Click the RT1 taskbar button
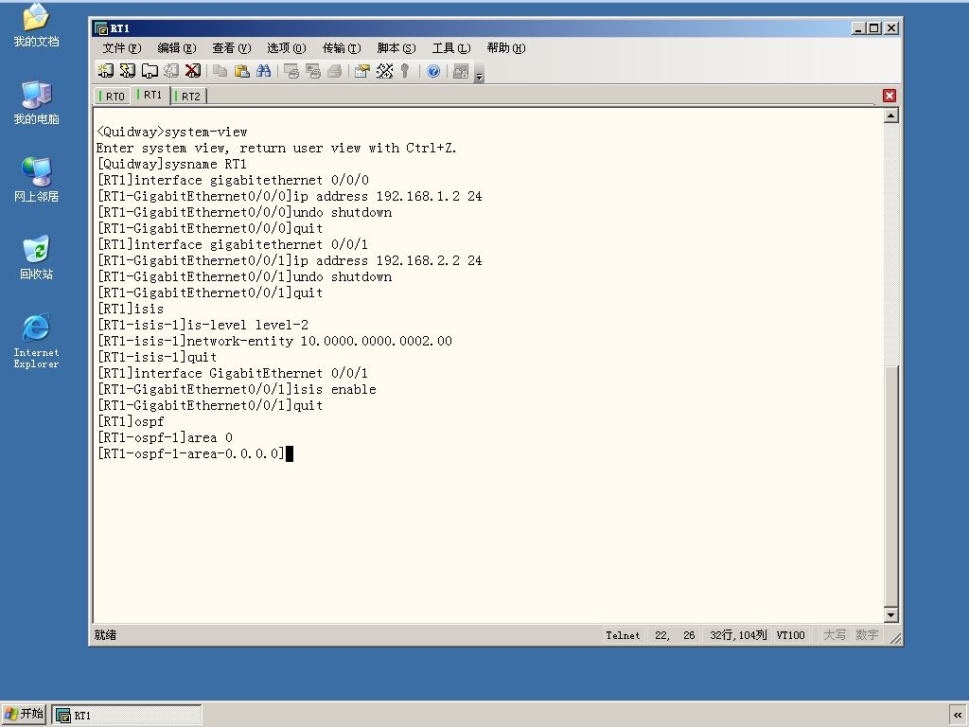Viewport: 969px width, 727px height. 127,716
